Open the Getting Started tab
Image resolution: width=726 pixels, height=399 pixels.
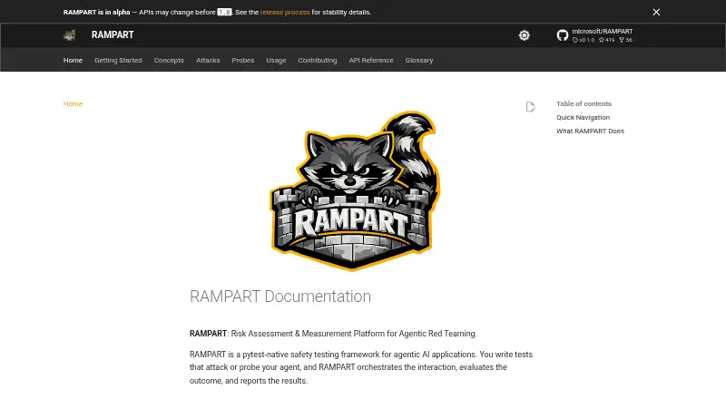(118, 60)
